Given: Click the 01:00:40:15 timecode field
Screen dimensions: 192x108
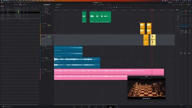Looking at the screenshot, I should (47, 5).
